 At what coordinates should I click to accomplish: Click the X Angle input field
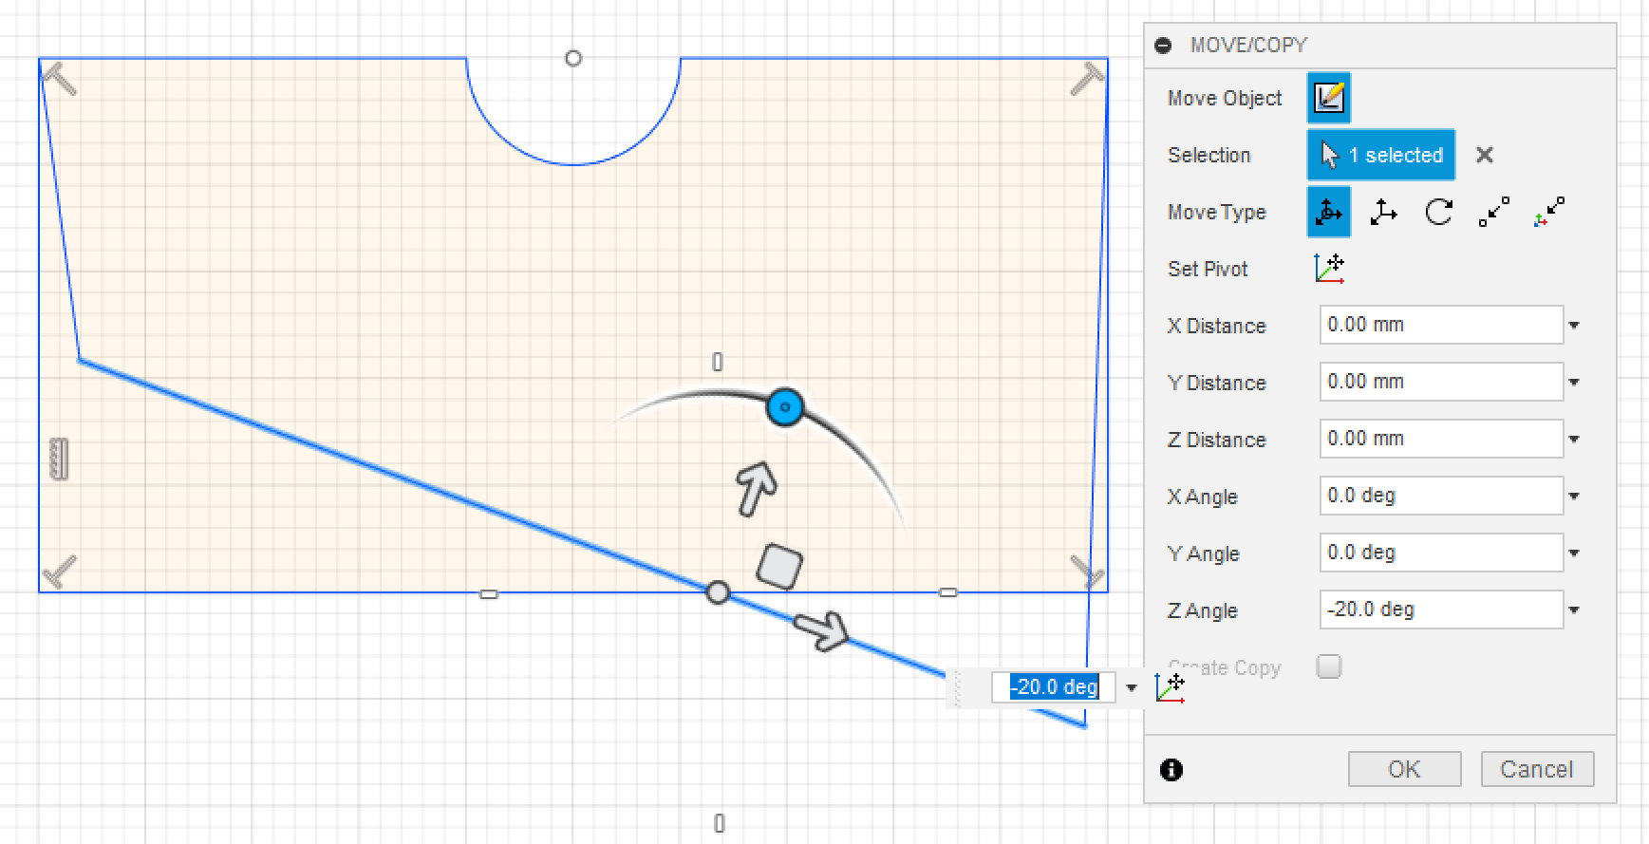pyautogui.click(x=1441, y=496)
